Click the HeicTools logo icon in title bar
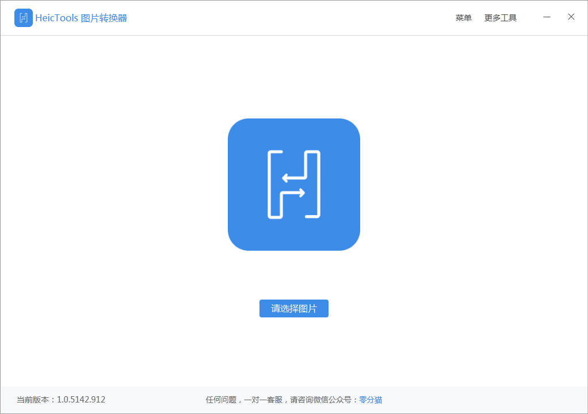The image size is (588, 414). tap(23, 18)
